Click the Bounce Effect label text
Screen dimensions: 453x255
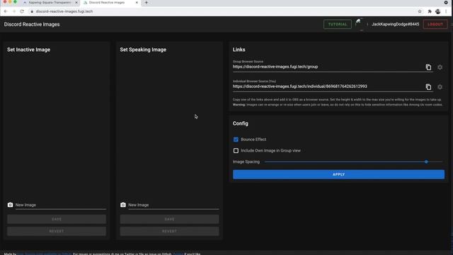click(253, 140)
